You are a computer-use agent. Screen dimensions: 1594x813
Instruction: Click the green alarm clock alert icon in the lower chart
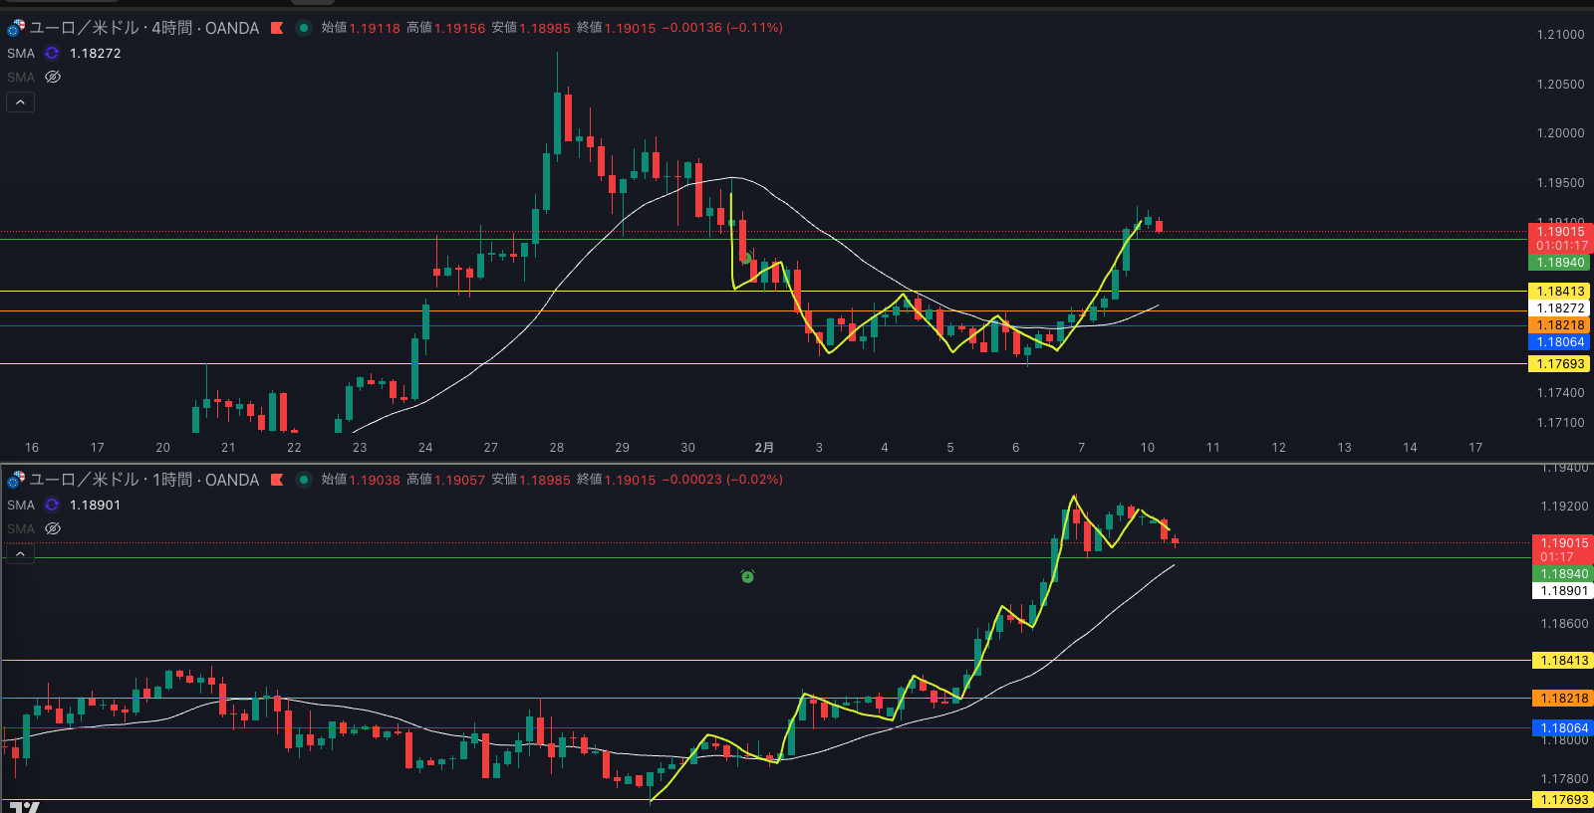click(x=747, y=576)
